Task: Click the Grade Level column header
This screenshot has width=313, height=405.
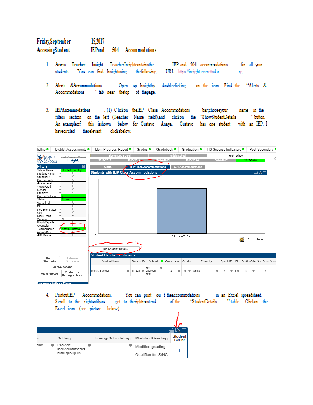Action: pos(173,261)
